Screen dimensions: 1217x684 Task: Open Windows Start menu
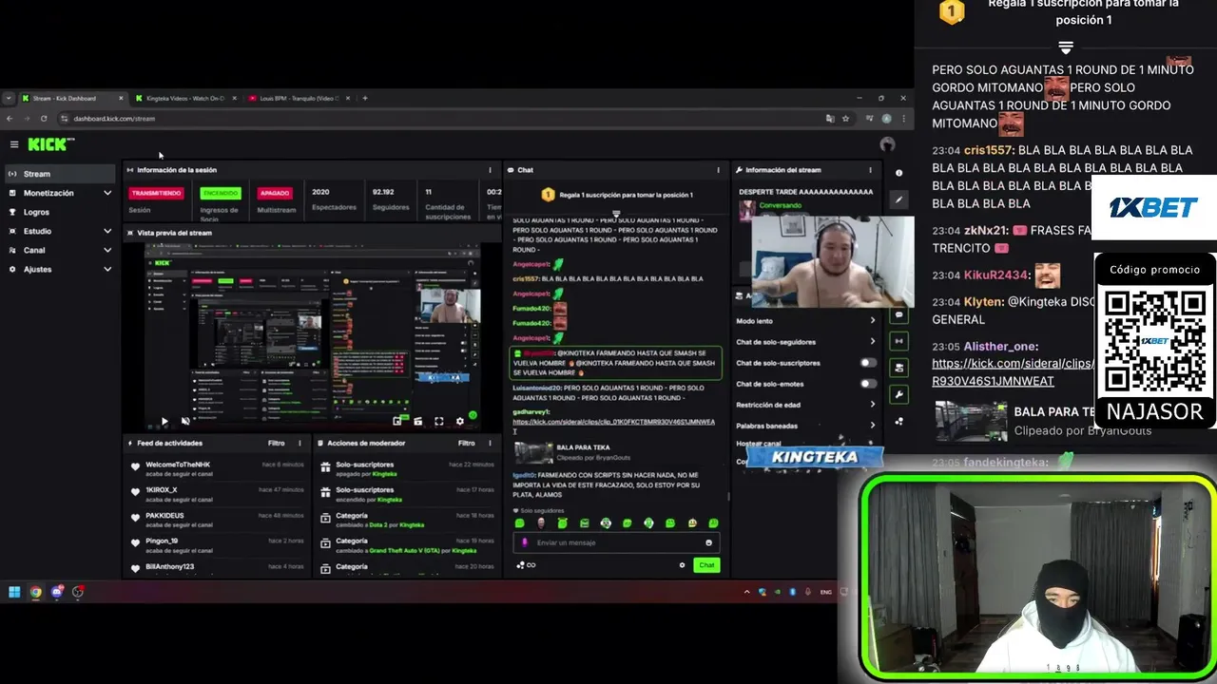click(14, 592)
